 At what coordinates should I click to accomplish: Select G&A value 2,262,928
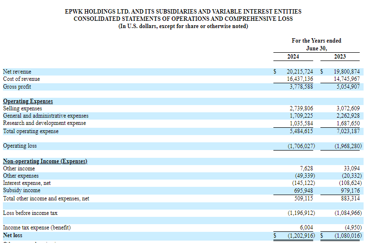(x=348, y=116)
